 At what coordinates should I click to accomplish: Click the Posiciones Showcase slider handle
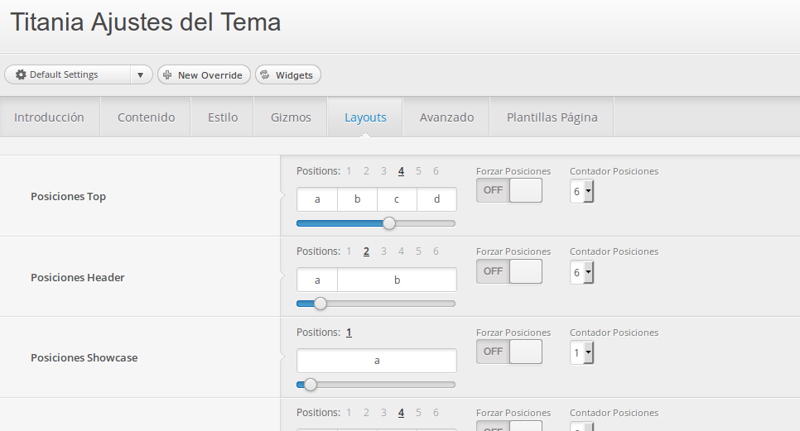pos(311,385)
